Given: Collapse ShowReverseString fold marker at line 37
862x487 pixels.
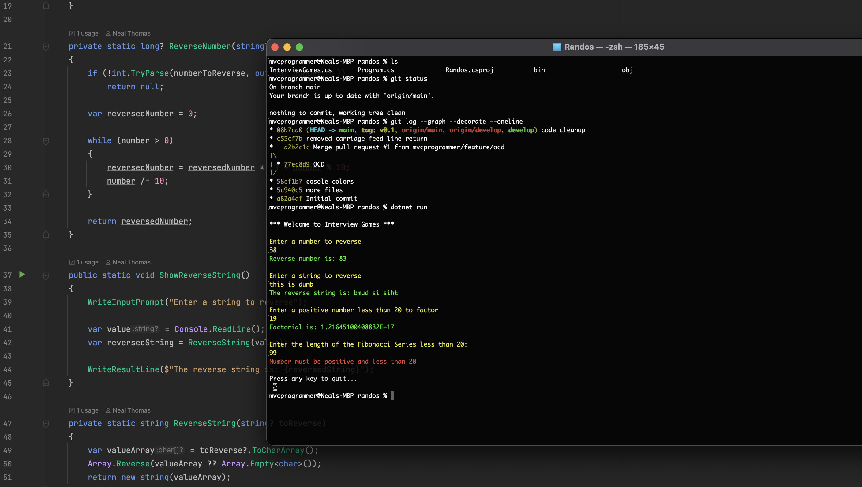Looking at the screenshot, I should tap(46, 275).
